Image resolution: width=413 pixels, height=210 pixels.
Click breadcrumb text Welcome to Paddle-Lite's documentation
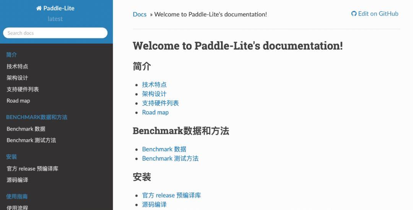tap(210, 15)
